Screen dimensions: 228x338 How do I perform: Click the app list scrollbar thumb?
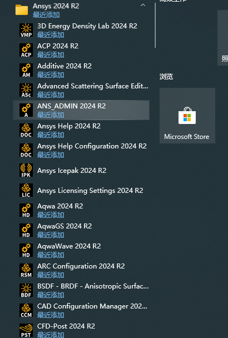click(x=155, y=26)
